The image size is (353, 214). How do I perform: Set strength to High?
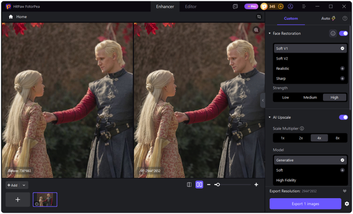point(334,97)
